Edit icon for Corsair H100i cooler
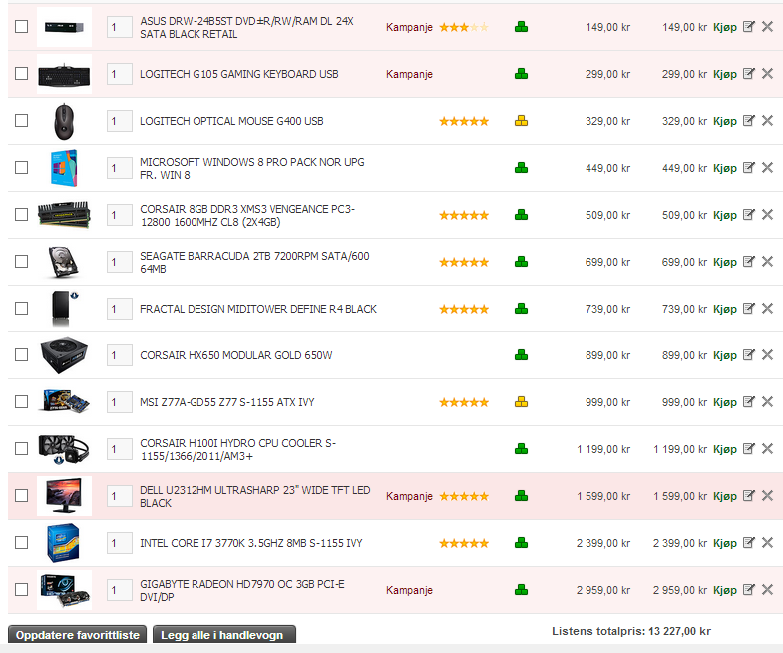Image resolution: width=783 pixels, height=653 pixels. coord(748,449)
